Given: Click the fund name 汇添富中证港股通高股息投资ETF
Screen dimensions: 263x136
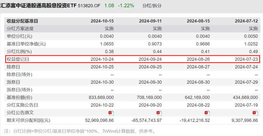Looking at the screenshot, I should click(x=38, y=5).
